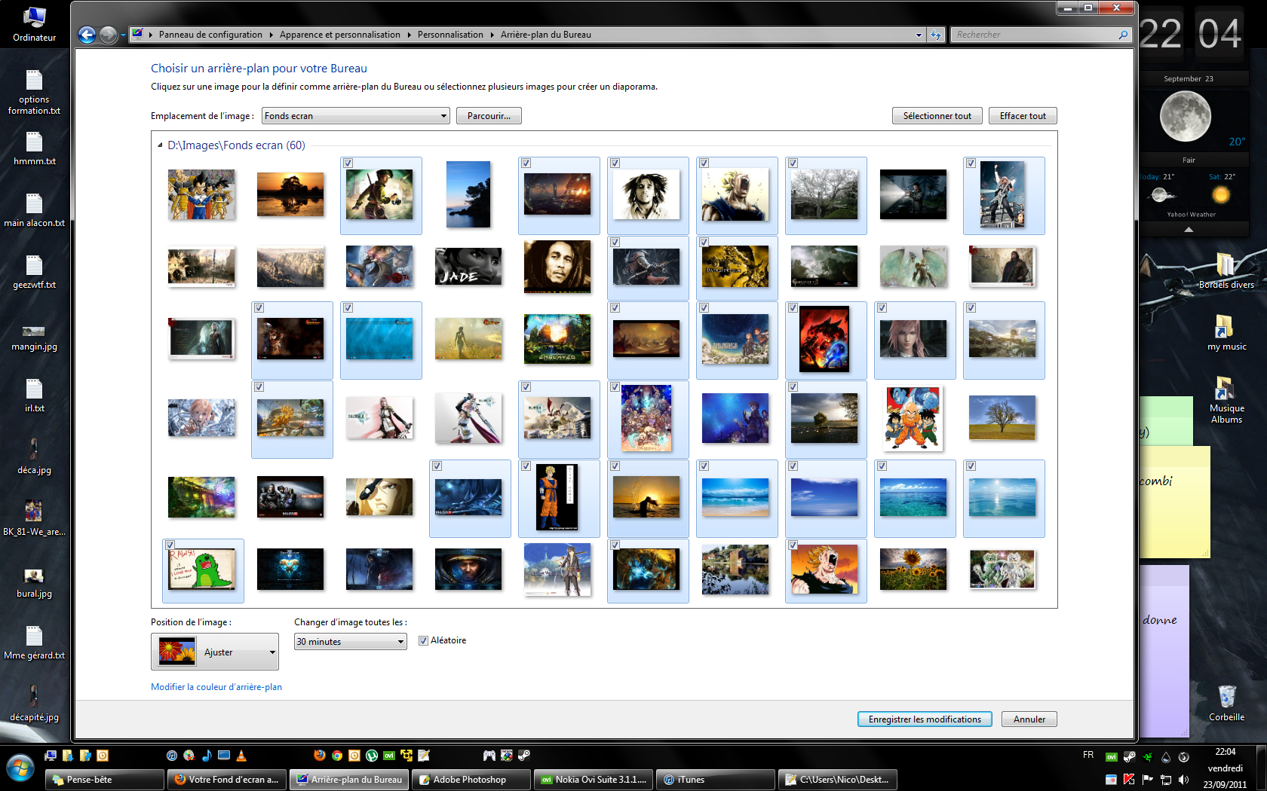Launch uTorrent from quick launch
1267x791 pixels.
pyautogui.click(x=372, y=756)
